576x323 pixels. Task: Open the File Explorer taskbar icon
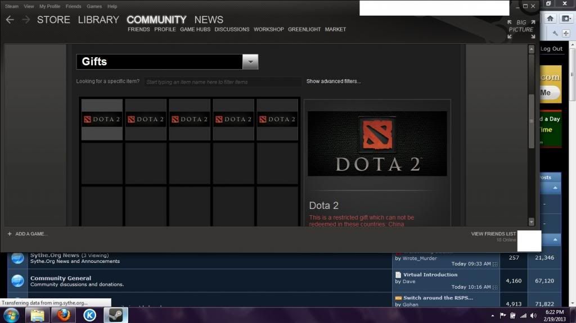pyautogui.click(x=37, y=315)
